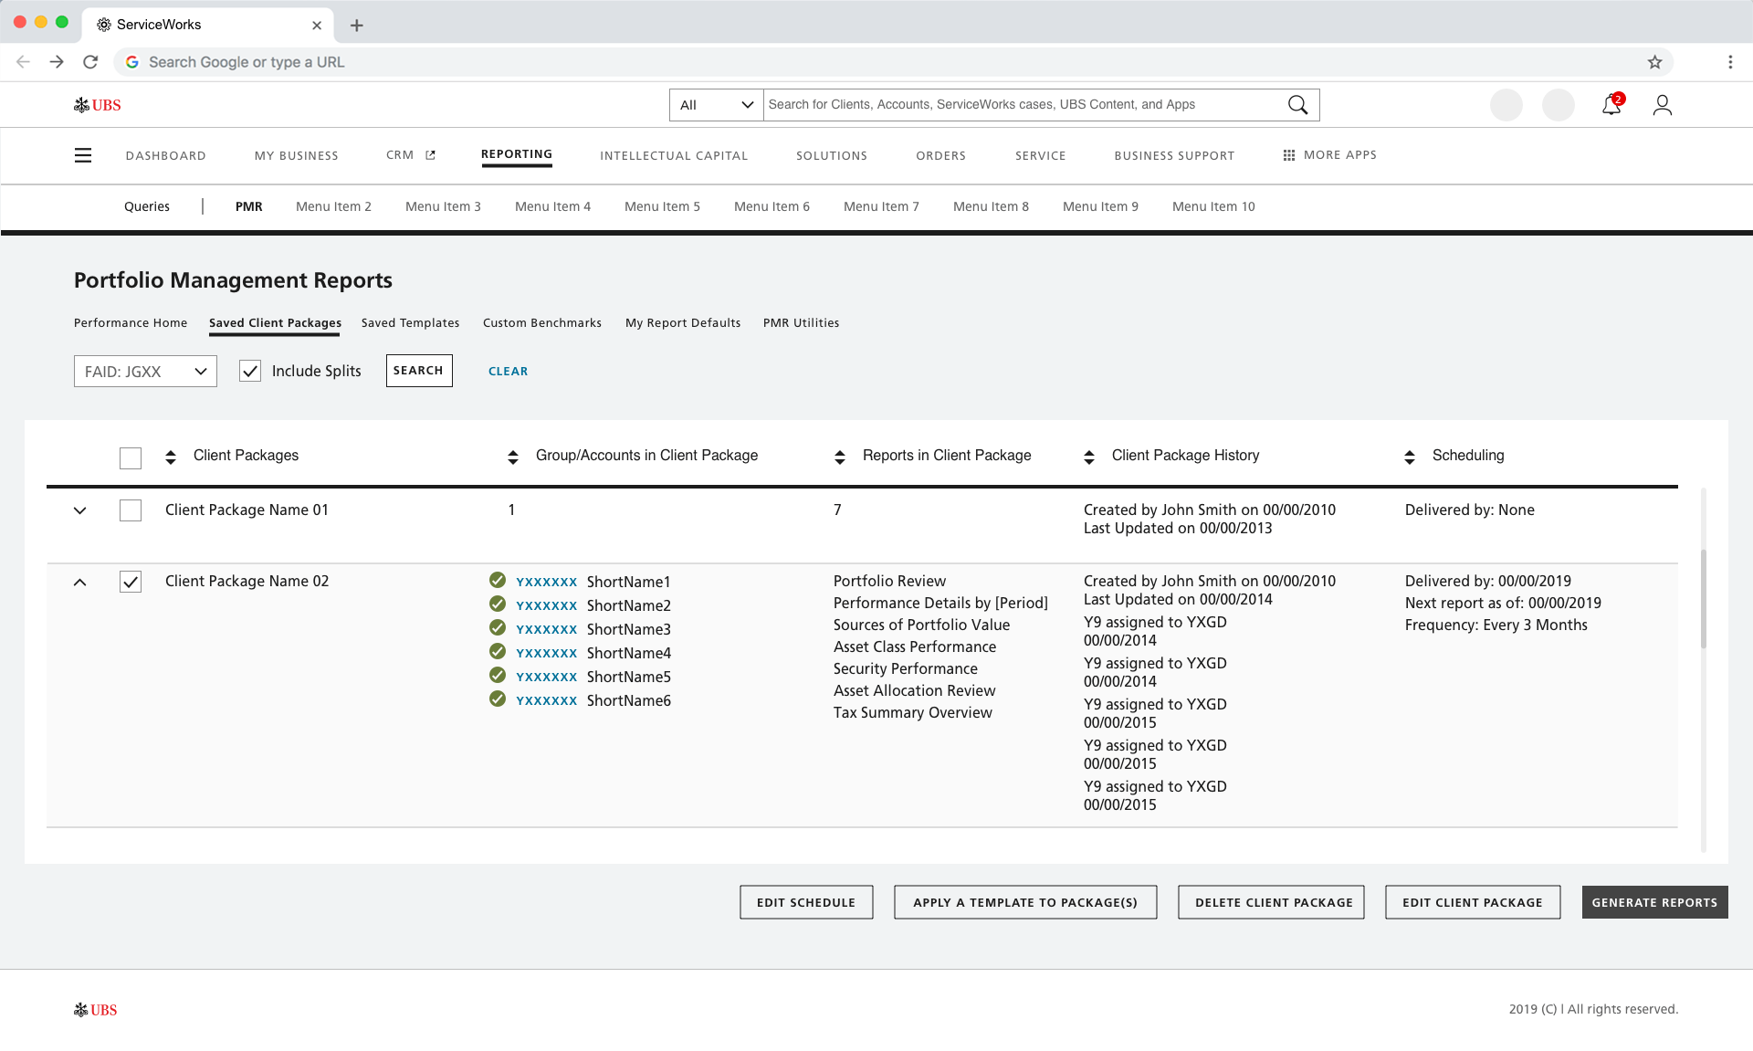Collapse the Client Package Name 02 row

pos(80,582)
